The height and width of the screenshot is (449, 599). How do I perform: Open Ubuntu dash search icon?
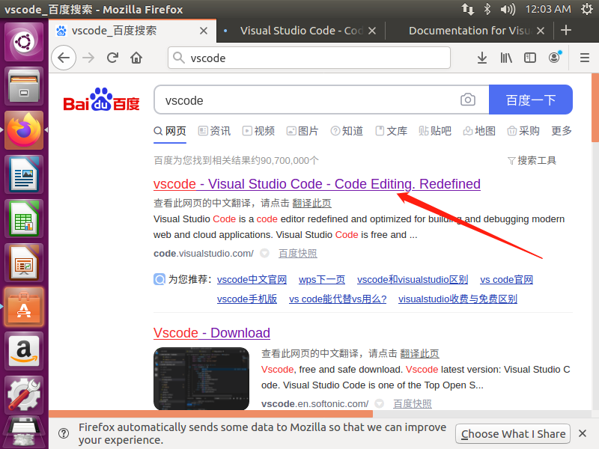(24, 42)
